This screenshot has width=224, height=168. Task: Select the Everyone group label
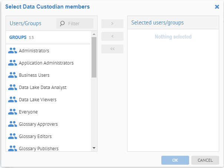(28, 112)
